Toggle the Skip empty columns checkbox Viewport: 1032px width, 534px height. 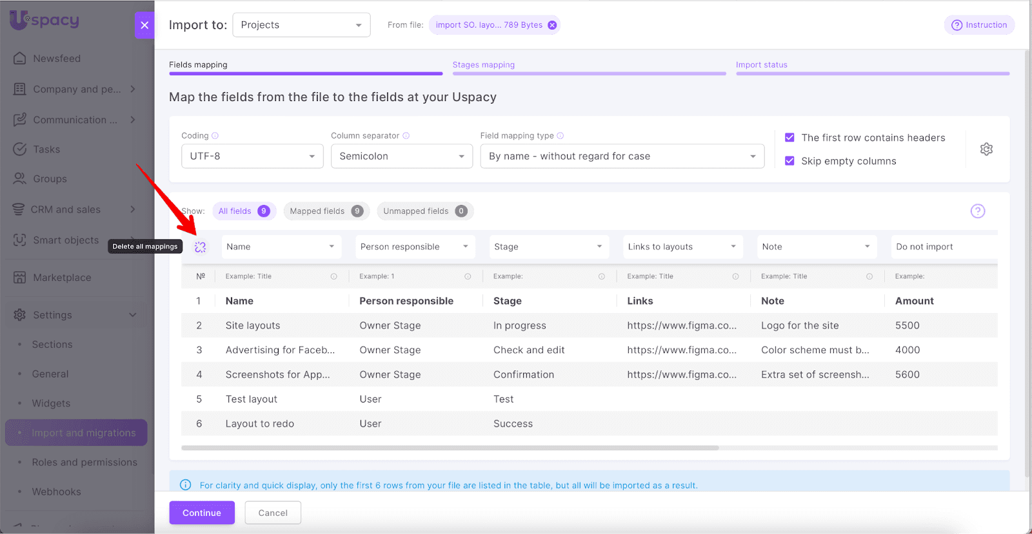pyautogui.click(x=789, y=161)
